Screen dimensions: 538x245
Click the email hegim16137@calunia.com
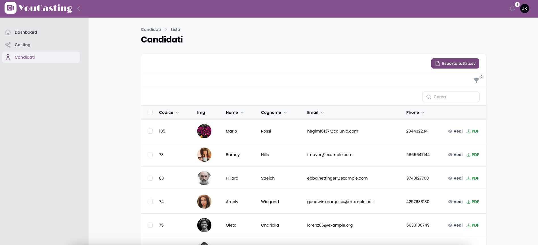(333, 131)
